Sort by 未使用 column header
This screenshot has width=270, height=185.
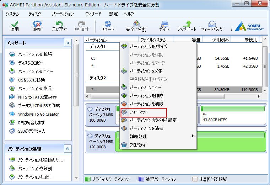click(x=245, y=39)
